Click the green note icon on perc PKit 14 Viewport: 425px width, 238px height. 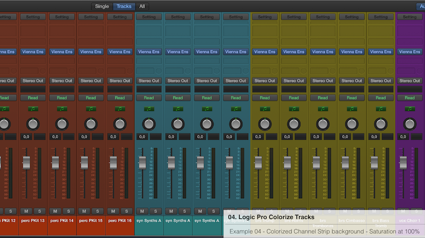pos(62,109)
